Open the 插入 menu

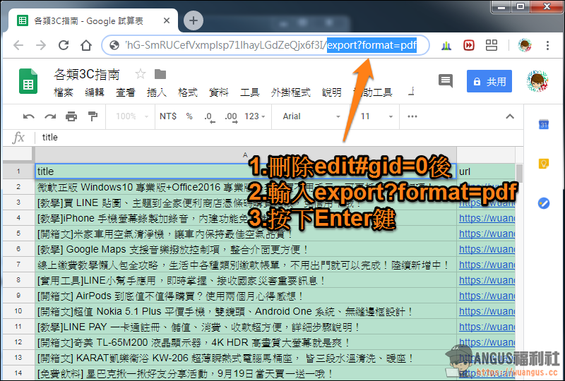pyautogui.click(x=156, y=92)
